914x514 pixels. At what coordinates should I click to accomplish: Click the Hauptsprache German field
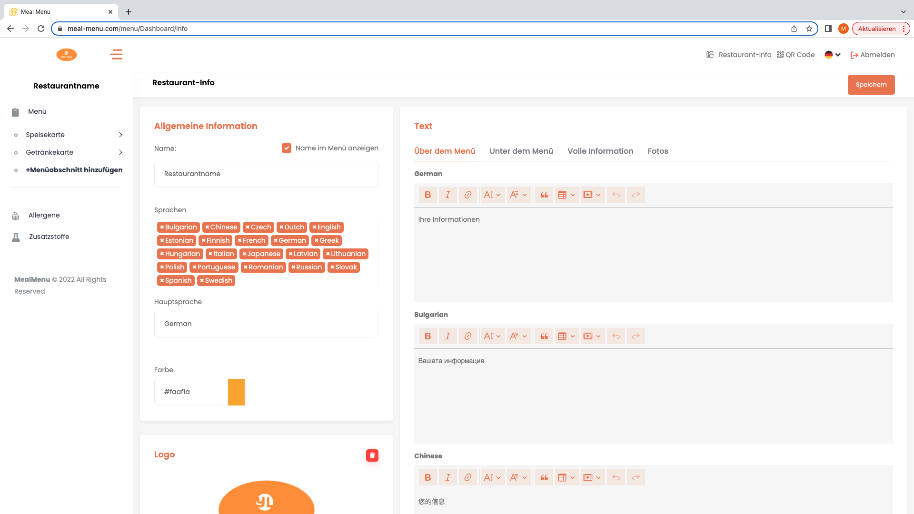[x=266, y=324]
